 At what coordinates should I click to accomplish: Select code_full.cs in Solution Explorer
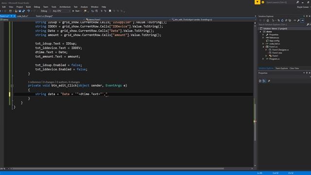pyautogui.click(x=275, y=44)
